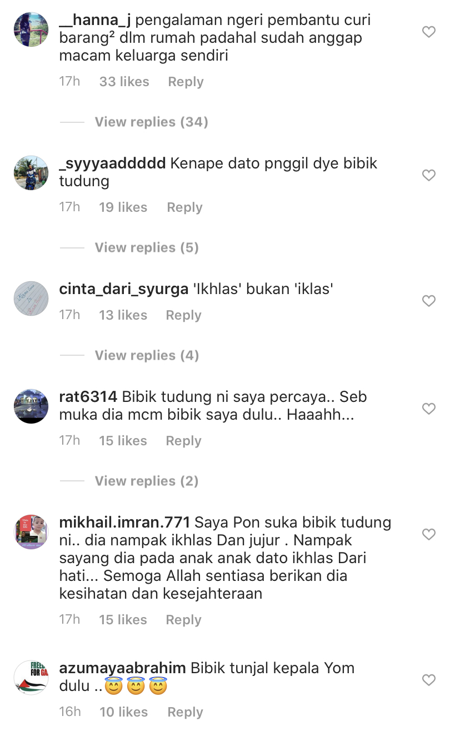The height and width of the screenshot is (731, 460).
Task: Open azumayaabrahim's avatar
Action: click(x=31, y=678)
